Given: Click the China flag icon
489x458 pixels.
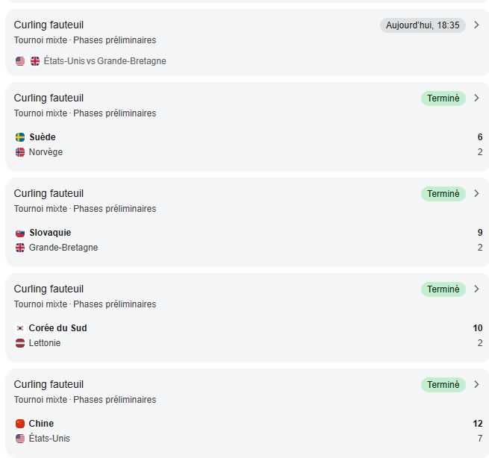Looking at the screenshot, I should 20,424.
